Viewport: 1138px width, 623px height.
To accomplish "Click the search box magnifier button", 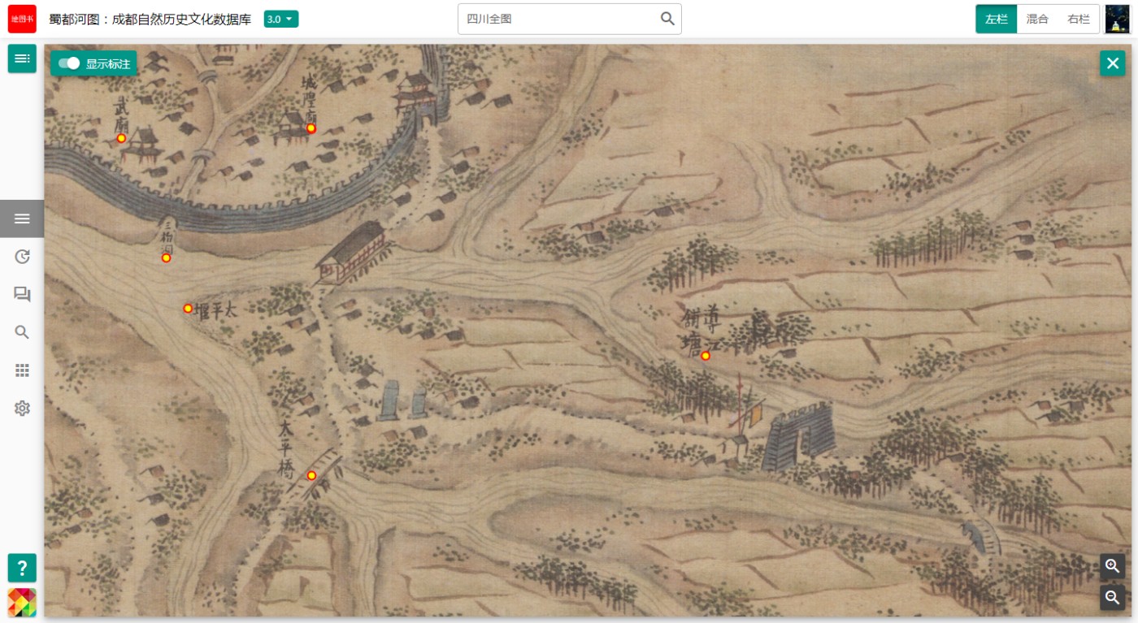I will tap(667, 19).
